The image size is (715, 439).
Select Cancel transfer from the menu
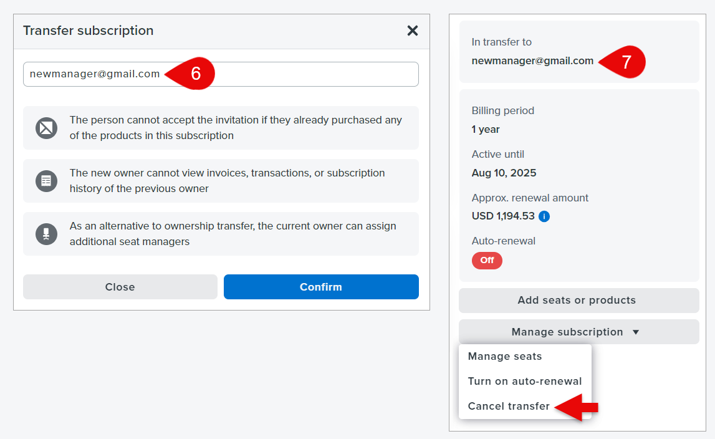pyautogui.click(x=509, y=407)
